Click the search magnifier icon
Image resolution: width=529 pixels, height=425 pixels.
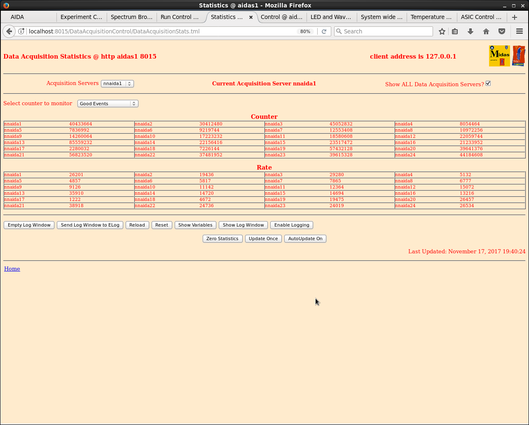[x=339, y=31]
